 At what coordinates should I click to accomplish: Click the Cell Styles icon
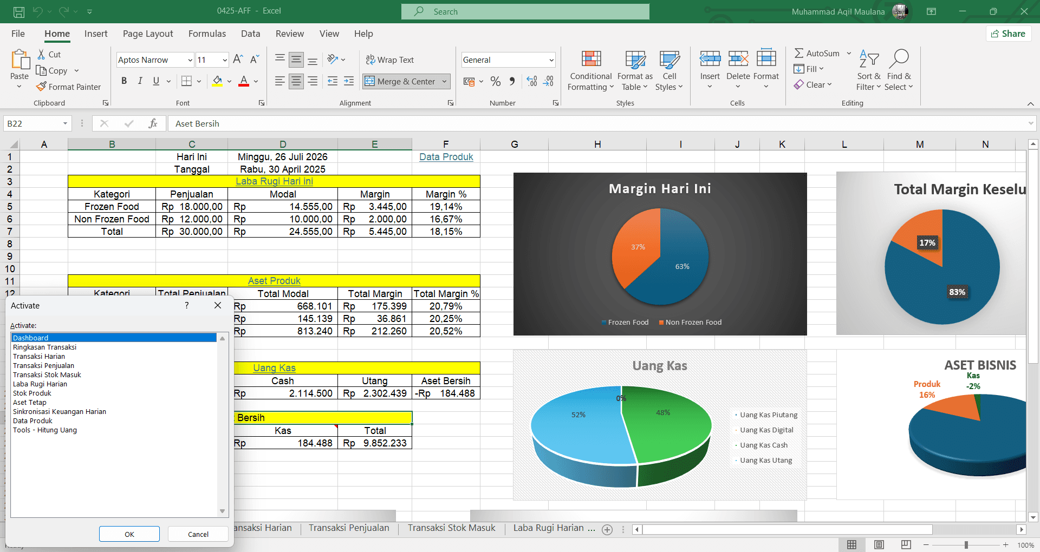click(669, 59)
